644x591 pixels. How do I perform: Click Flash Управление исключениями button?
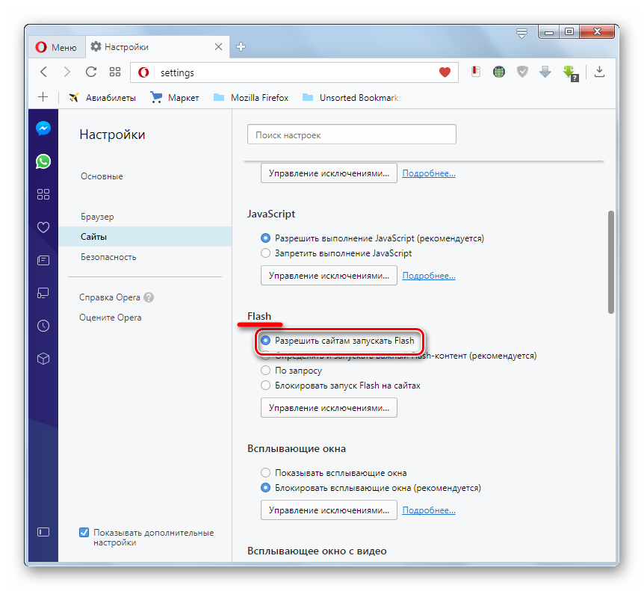329,407
